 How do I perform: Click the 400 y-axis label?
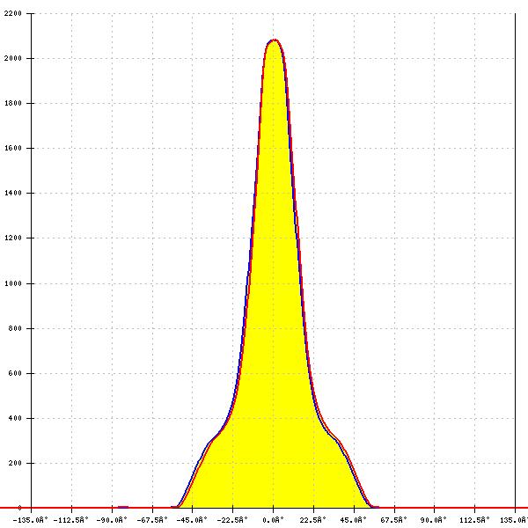click(15, 418)
